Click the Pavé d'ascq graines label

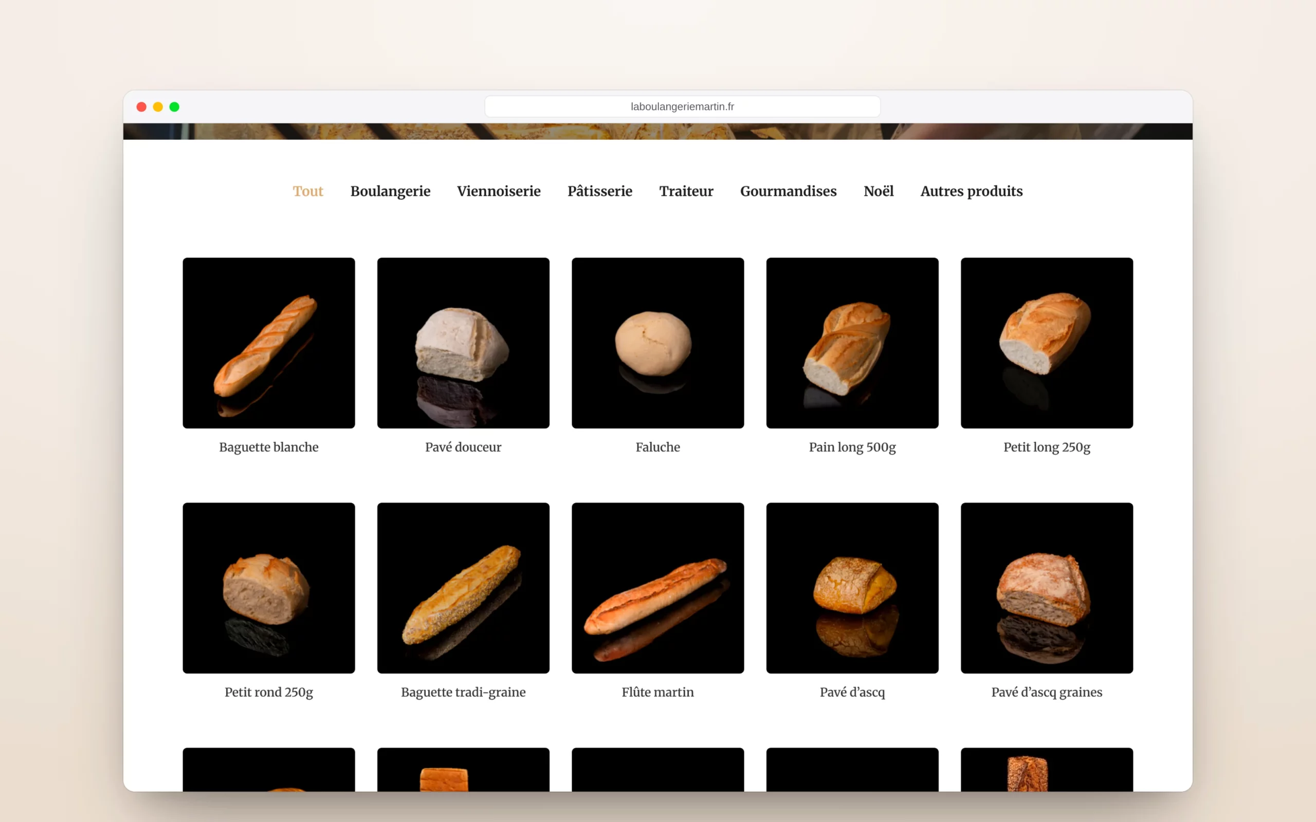click(1047, 693)
